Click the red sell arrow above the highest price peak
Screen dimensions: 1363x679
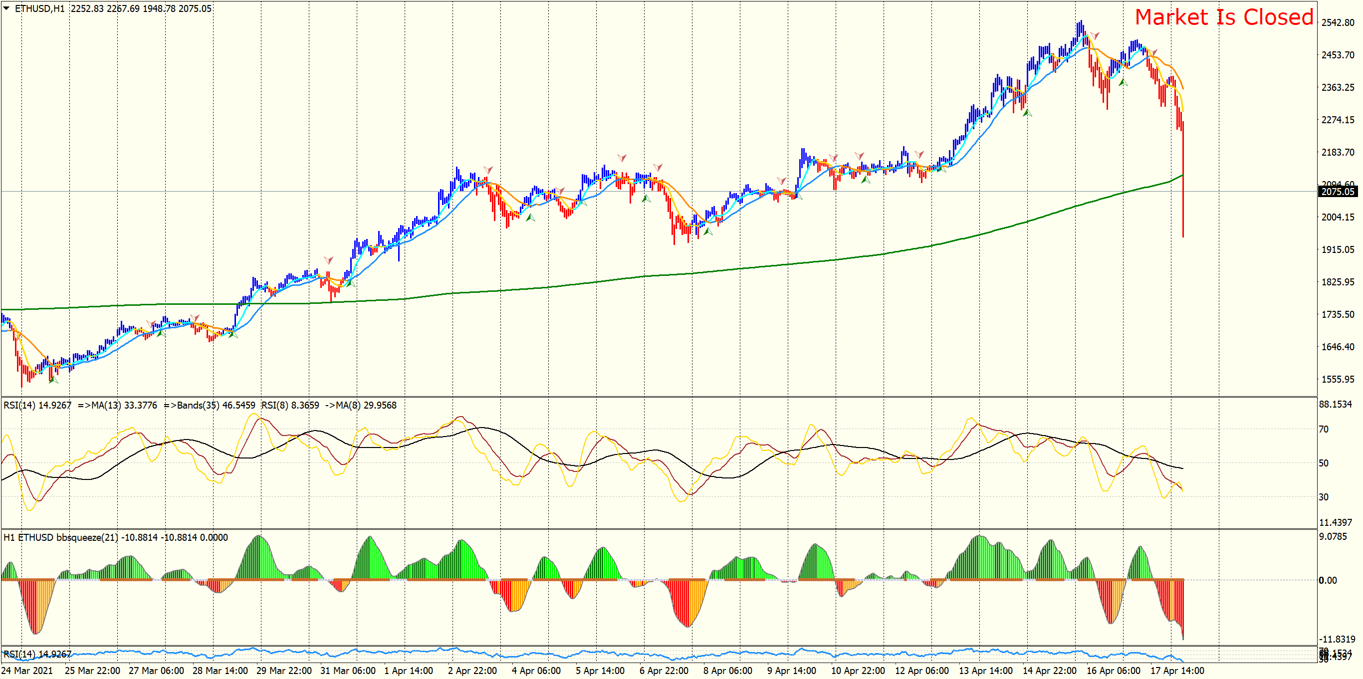coord(1095,35)
